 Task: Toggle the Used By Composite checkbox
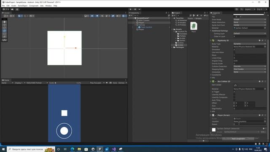click(235, 98)
